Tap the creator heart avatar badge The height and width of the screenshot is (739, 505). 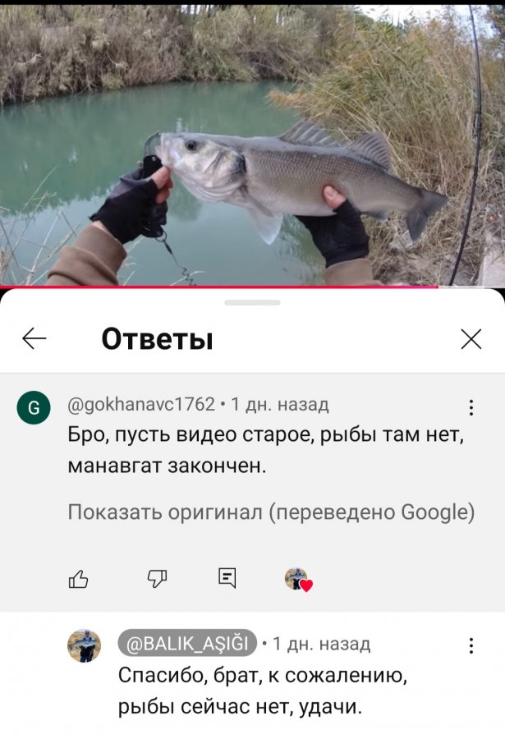tap(298, 579)
